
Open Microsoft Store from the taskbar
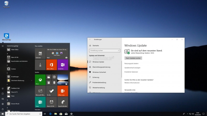tap(61, 114)
